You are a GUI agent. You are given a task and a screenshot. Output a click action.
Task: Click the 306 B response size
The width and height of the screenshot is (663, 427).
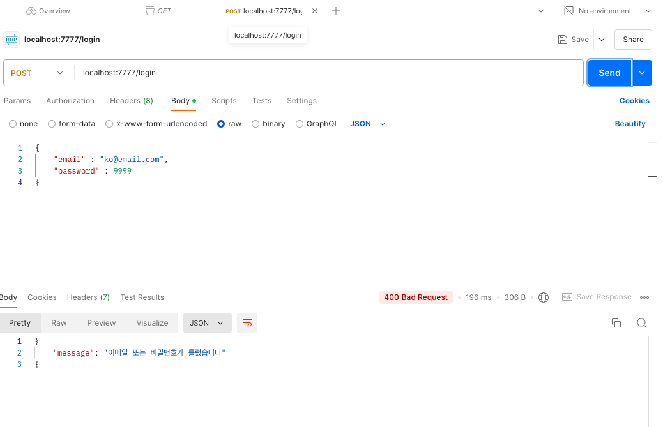pos(515,297)
